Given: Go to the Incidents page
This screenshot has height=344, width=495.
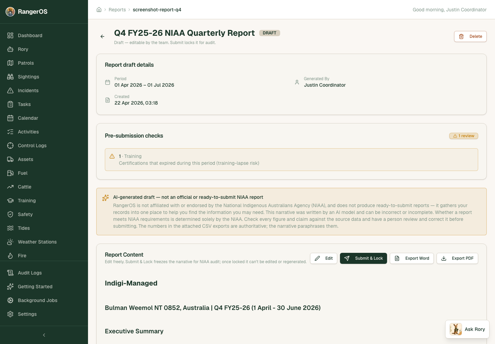Looking at the screenshot, I should 44,90.
